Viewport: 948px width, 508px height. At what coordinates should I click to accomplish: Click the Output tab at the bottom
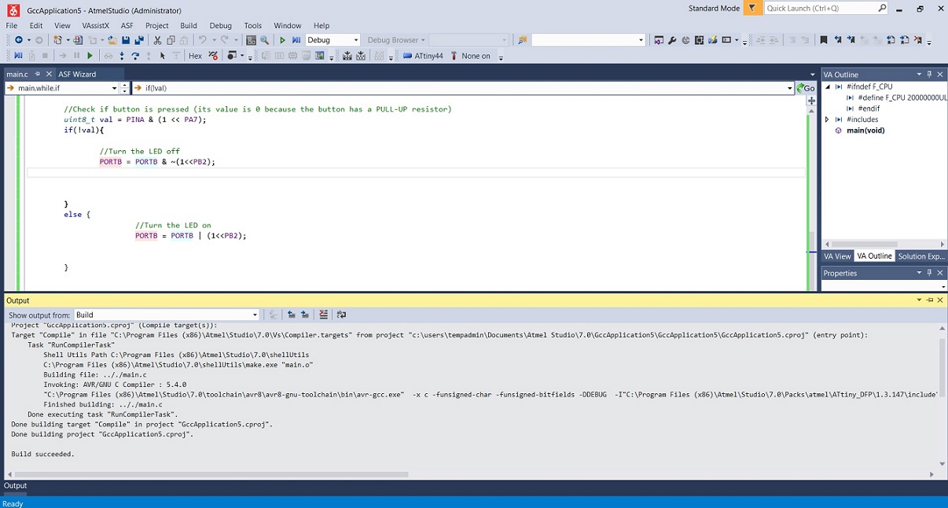[x=16, y=486]
